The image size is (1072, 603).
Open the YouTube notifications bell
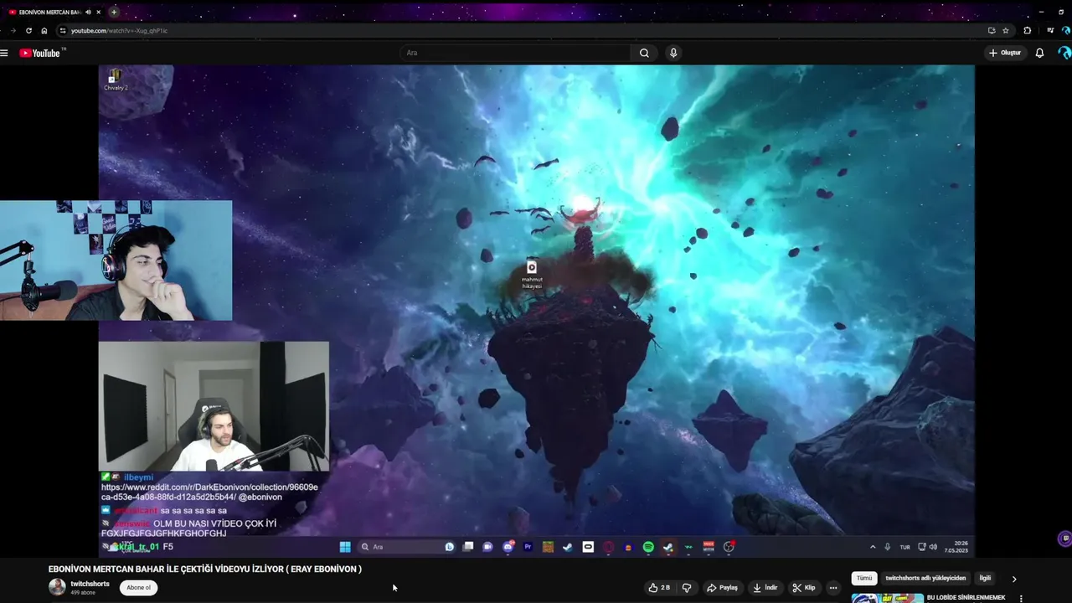1039,53
